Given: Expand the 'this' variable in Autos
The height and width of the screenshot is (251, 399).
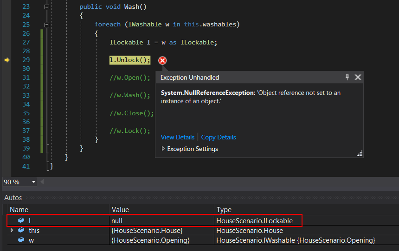Looking at the screenshot, I should [12, 231].
